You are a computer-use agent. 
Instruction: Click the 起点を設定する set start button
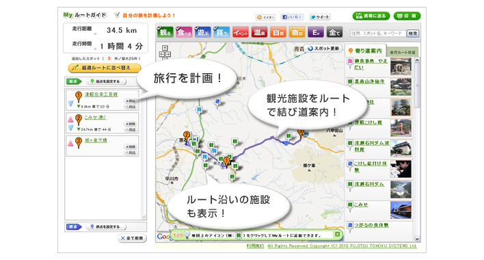coord(105,81)
